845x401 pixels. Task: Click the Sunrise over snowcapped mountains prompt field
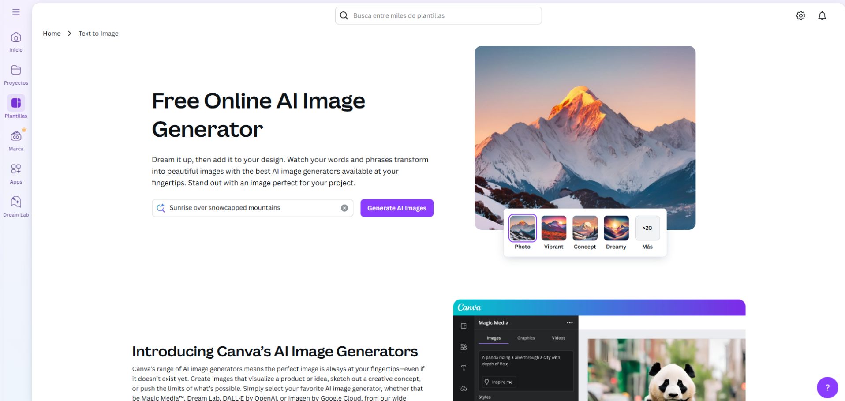252,208
